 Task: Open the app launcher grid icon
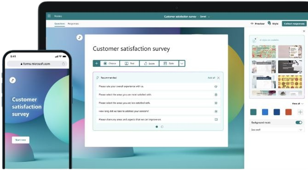pos(49,16)
